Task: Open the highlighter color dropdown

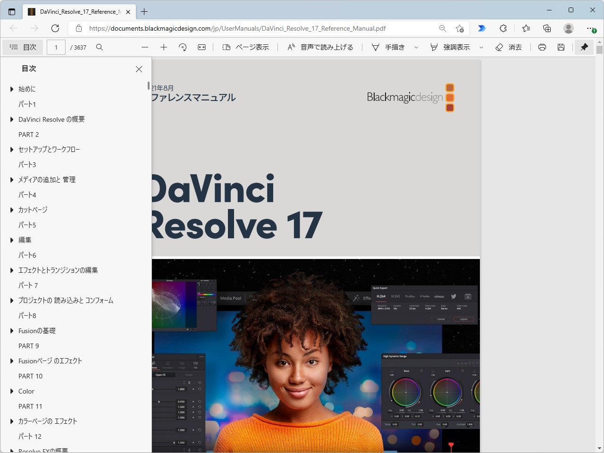Action: [x=481, y=47]
